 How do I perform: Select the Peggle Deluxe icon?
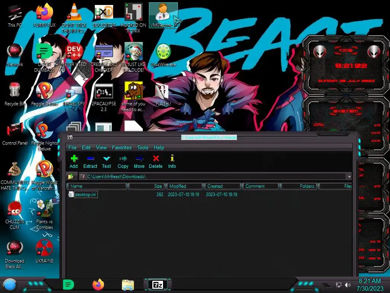[44, 94]
